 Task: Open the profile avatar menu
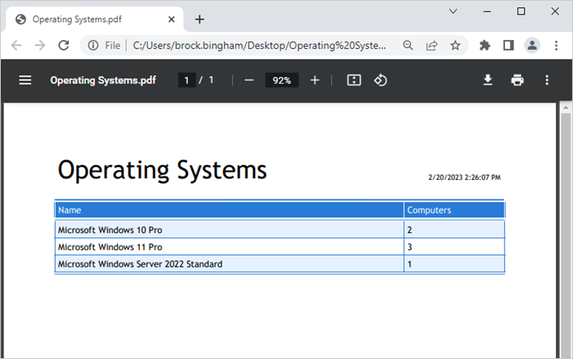point(532,45)
